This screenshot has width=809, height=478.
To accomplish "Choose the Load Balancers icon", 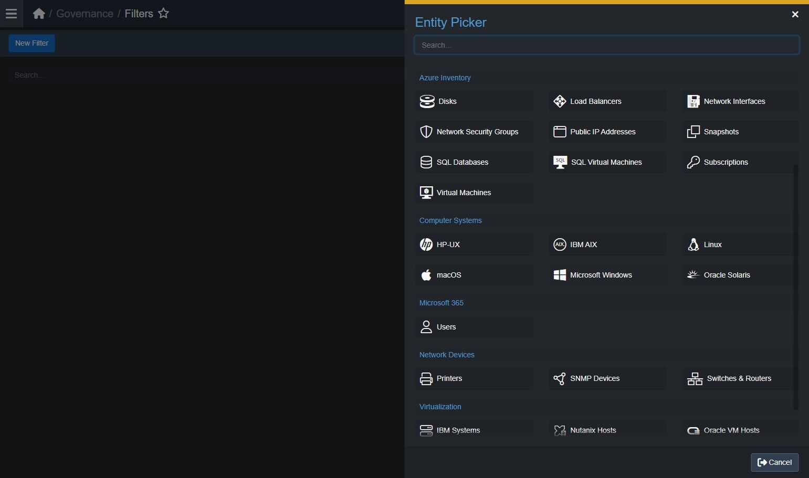I will [x=560, y=101].
